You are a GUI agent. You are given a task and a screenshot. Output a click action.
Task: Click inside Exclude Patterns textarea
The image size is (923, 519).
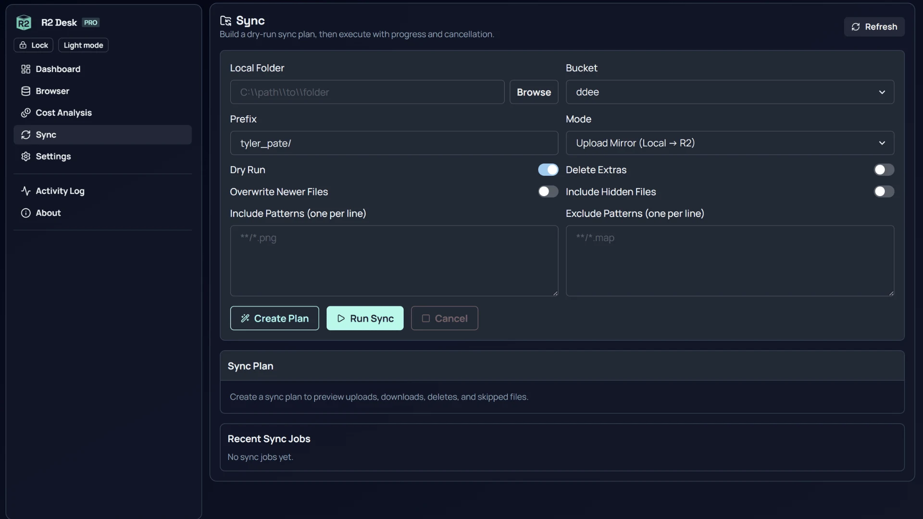click(x=730, y=261)
